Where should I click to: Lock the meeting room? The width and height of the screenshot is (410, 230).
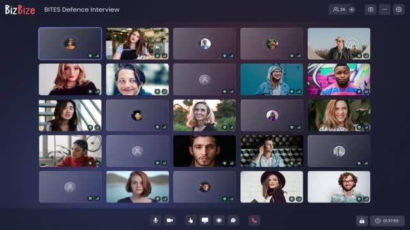(x=362, y=221)
